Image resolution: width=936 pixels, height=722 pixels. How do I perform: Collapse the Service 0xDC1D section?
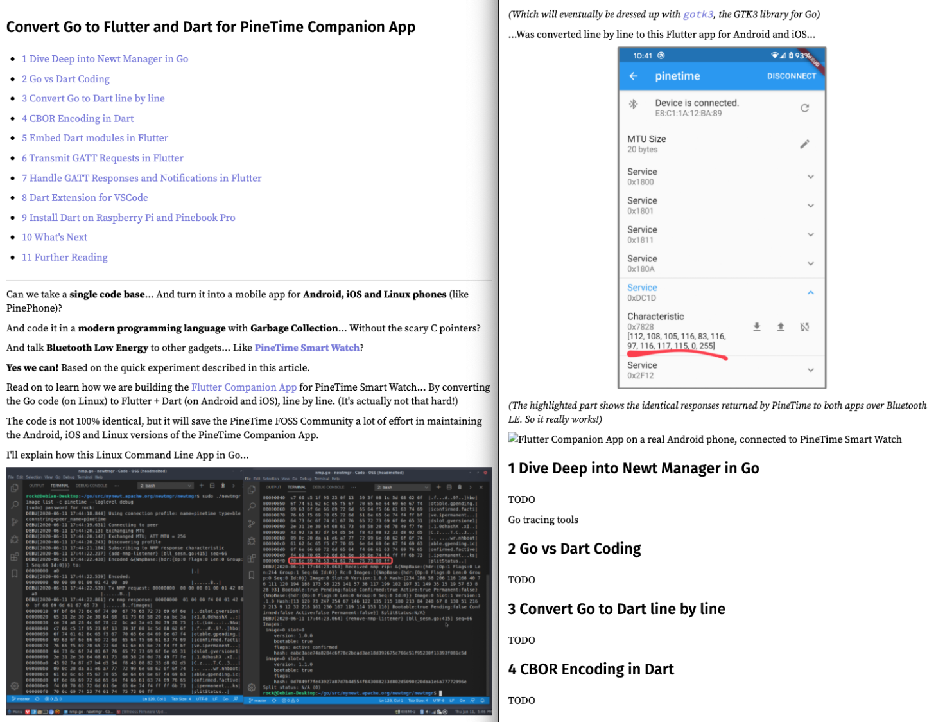(x=811, y=292)
